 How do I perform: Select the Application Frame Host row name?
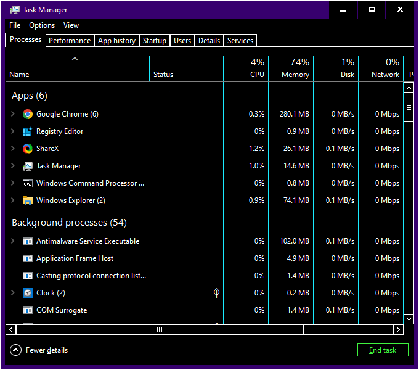(x=75, y=258)
